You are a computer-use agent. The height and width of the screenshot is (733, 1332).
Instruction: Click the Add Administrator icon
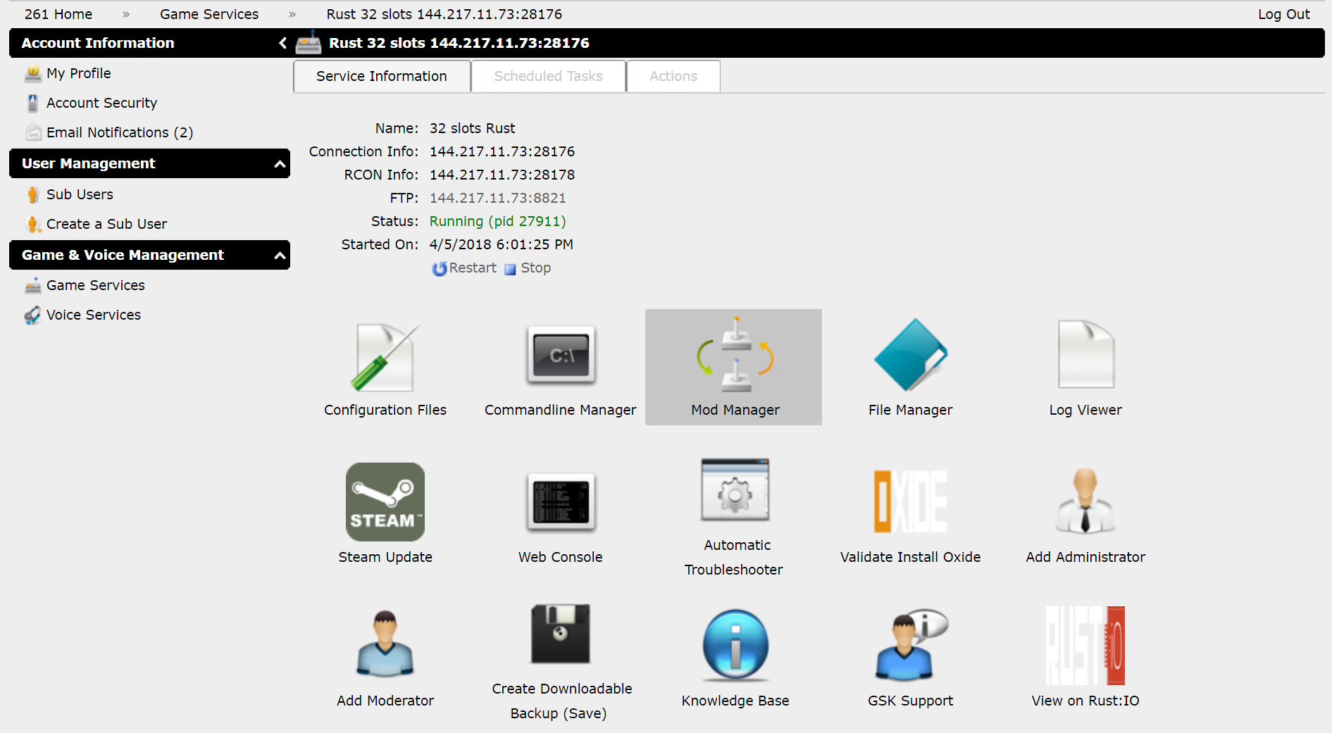[1085, 501]
